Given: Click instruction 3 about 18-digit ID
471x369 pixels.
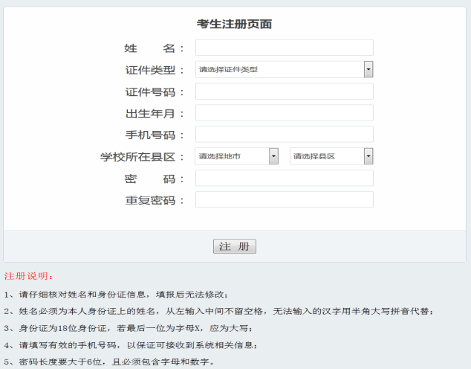Looking at the screenshot, I should tap(129, 328).
